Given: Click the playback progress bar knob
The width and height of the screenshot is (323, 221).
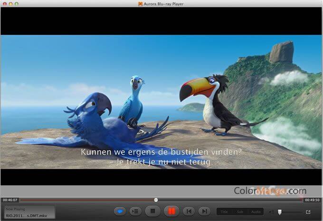Looking at the screenshot, I should [x=156, y=200].
